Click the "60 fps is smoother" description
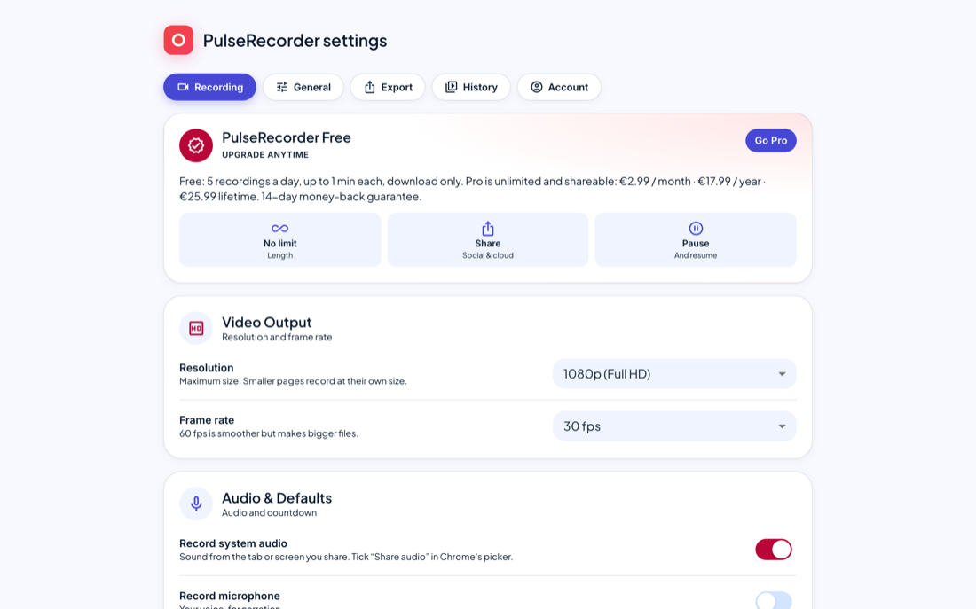The height and width of the screenshot is (609, 976). [268, 433]
